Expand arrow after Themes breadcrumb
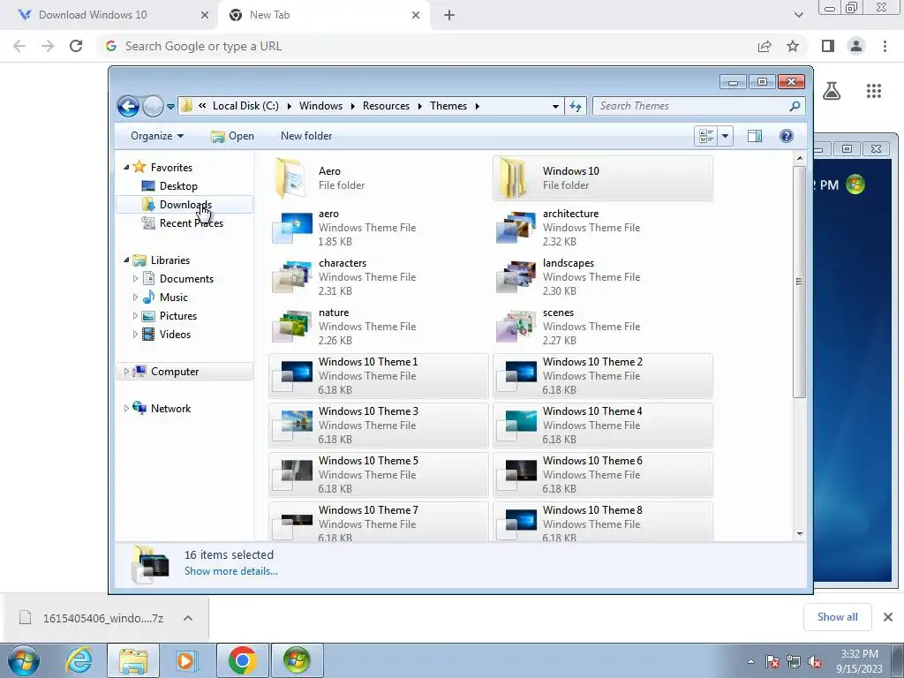 [478, 106]
